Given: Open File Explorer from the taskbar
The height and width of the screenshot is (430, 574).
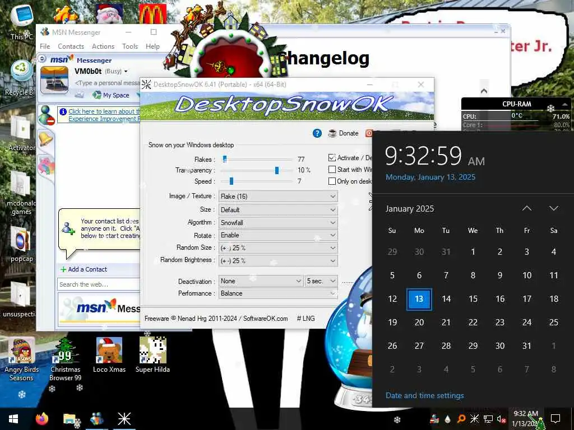Looking at the screenshot, I should pyautogui.click(x=69, y=419).
